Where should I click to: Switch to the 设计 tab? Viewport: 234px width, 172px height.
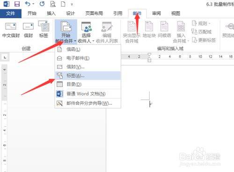click(71, 14)
